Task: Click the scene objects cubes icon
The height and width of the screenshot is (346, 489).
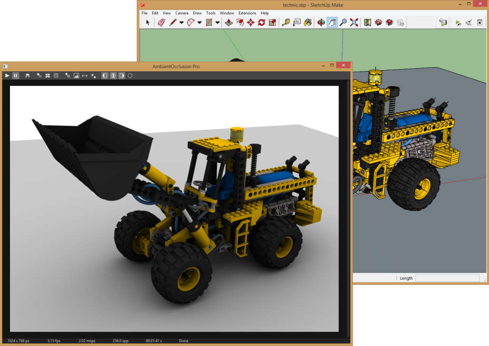Action: (39, 76)
